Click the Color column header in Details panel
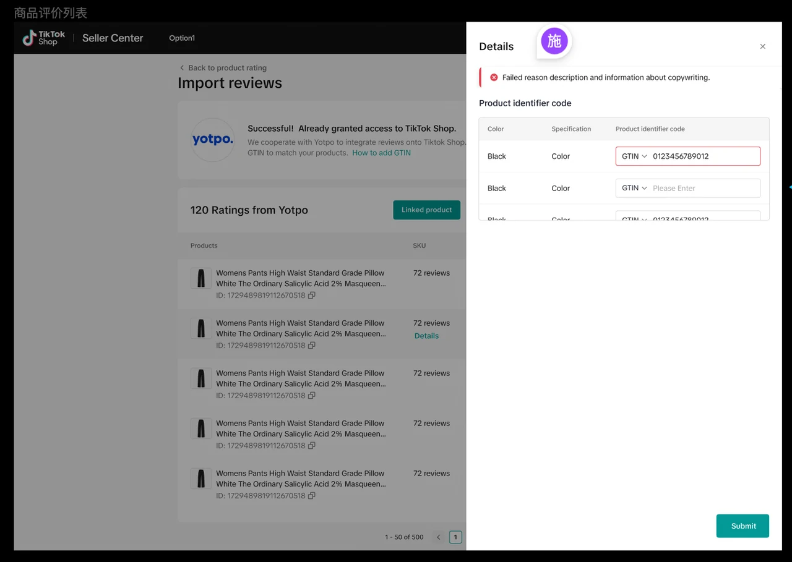The height and width of the screenshot is (562, 792). click(496, 129)
